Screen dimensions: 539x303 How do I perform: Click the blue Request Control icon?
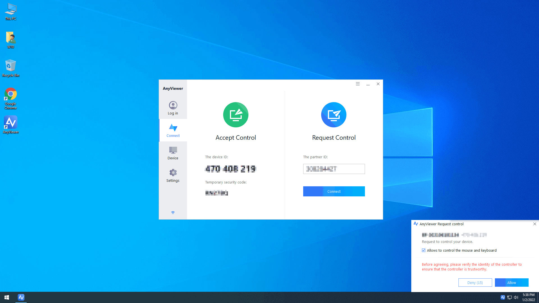point(334,115)
